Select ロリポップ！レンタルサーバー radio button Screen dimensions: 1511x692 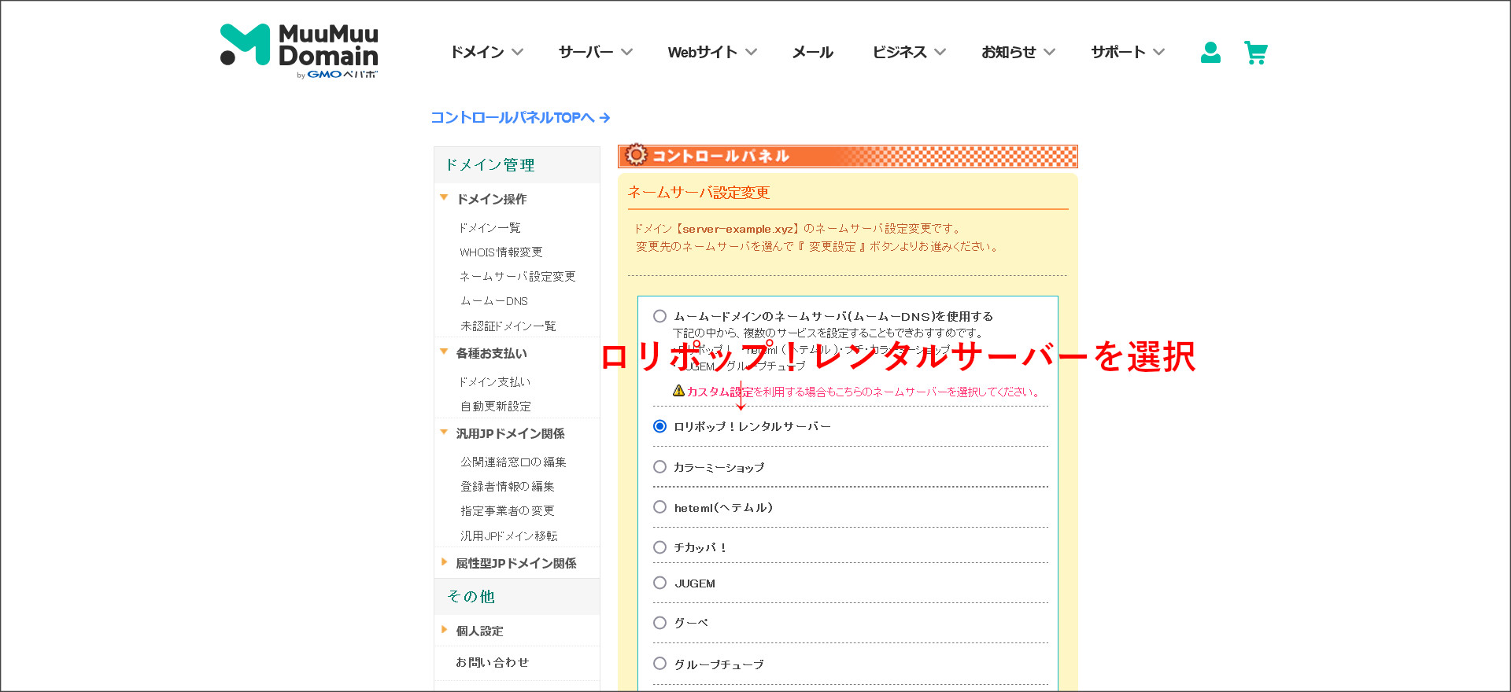coord(659,426)
